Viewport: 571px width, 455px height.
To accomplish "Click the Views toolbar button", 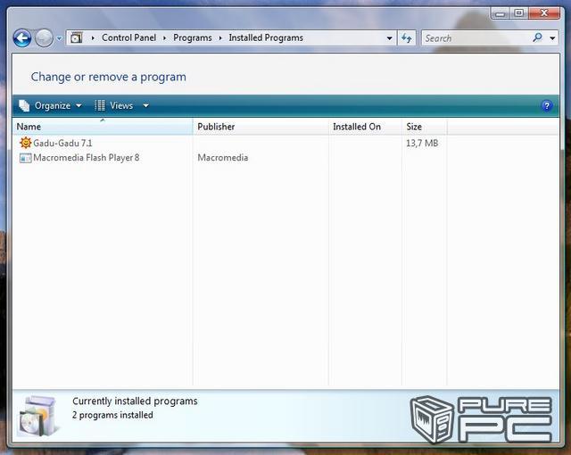I will pos(114,105).
